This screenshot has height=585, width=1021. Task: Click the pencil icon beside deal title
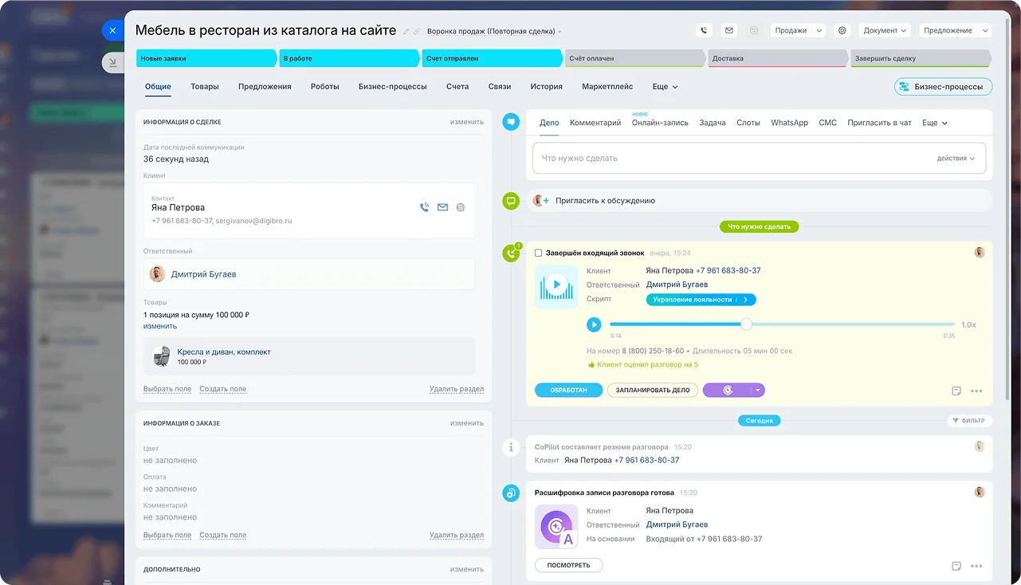(406, 32)
